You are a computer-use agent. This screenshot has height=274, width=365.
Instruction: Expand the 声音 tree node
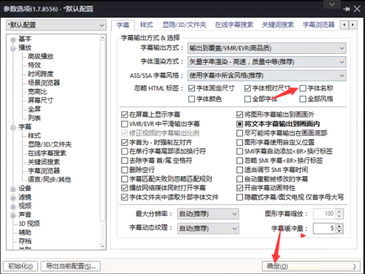13,216
